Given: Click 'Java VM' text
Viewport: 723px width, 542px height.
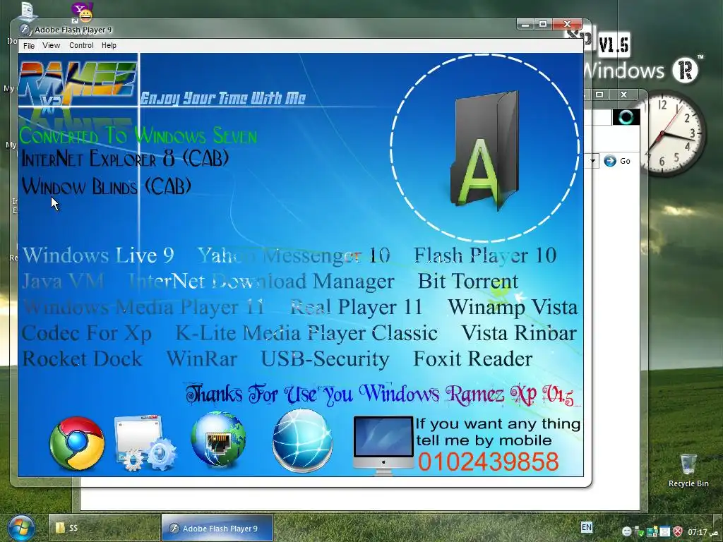Looking at the screenshot, I should pos(63,281).
